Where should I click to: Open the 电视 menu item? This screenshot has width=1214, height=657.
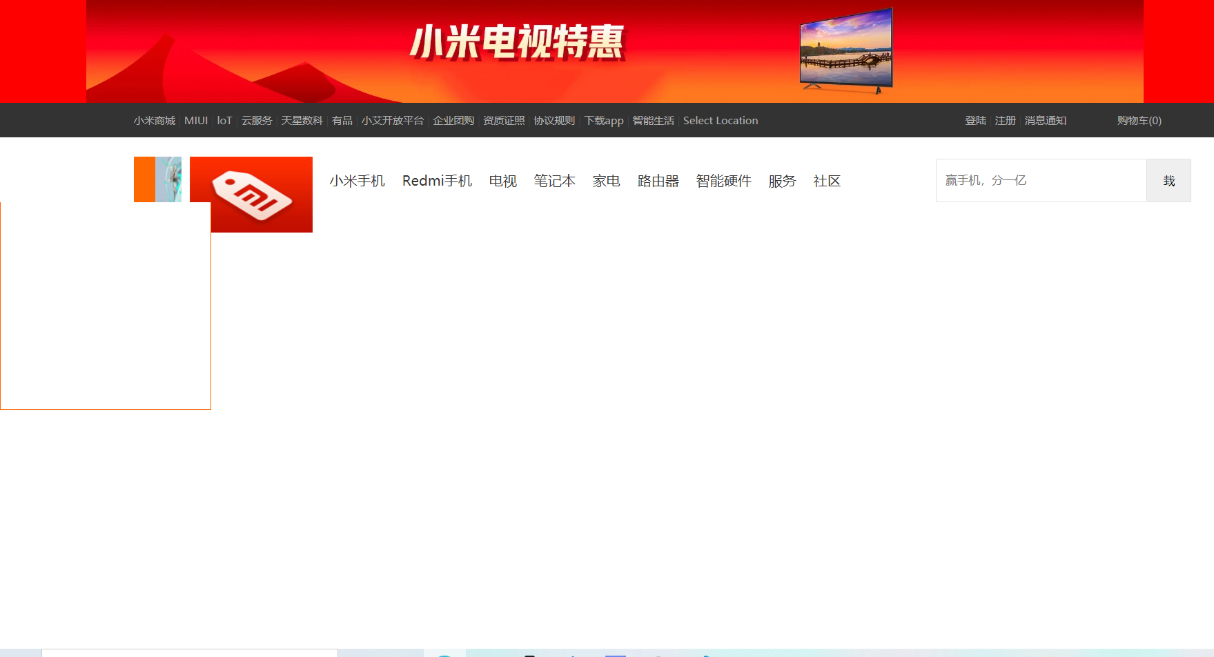click(x=503, y=181)
